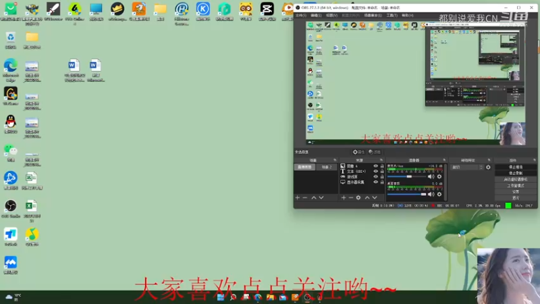
Task: Start the virtual camera button
Action: click(516, 180)
